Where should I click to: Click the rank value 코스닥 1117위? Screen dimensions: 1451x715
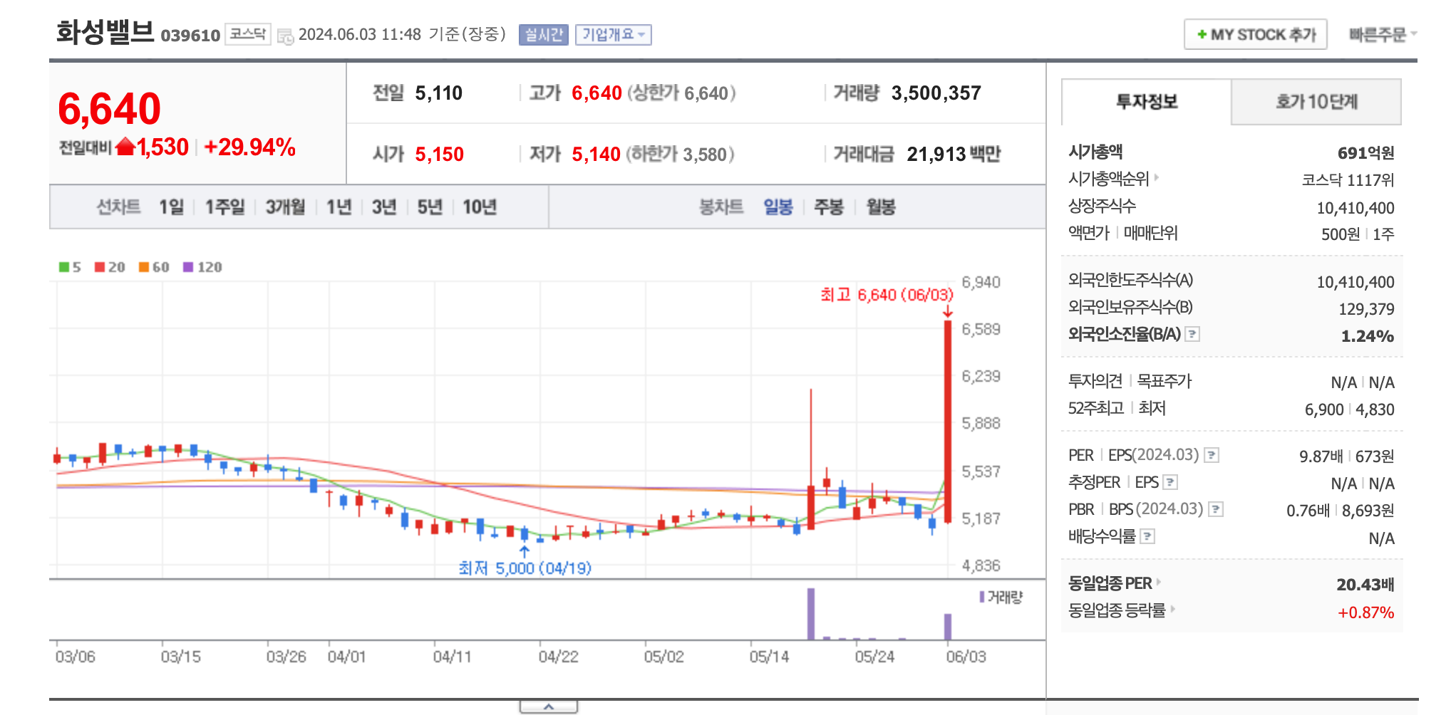pyautogui.click(x=1348, y=180)
